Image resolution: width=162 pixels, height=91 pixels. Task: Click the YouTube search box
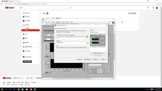44,8
